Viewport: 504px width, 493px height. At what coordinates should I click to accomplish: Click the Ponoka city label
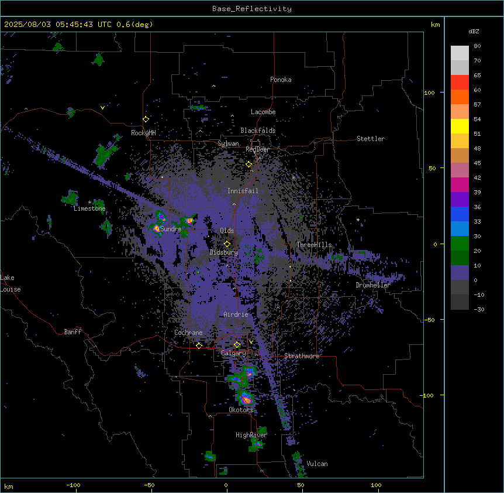(281, 80)
